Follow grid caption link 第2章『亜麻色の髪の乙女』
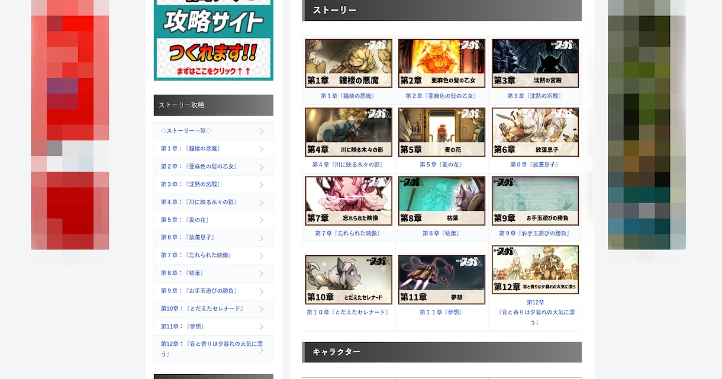The image size is (722, 379). pyautogui.click(x=441, y=96)
